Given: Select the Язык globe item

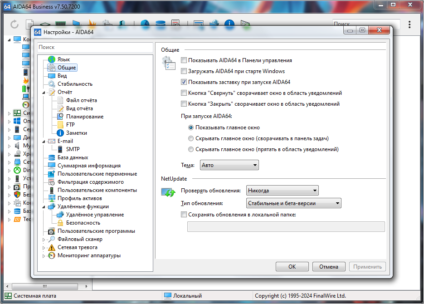Looking at the screenshot, I should coord(59,59).
